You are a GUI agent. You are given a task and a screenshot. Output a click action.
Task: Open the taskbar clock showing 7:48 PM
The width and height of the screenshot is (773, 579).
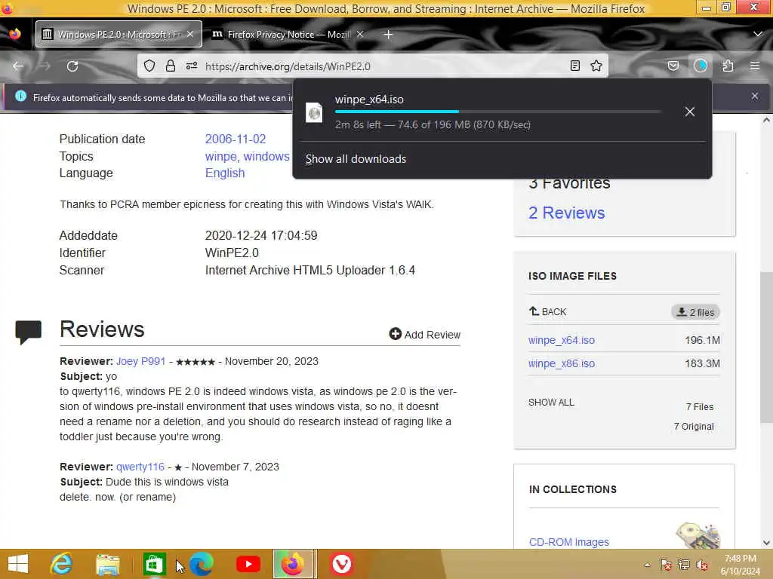pyautogui.click(x=740, y=564)
